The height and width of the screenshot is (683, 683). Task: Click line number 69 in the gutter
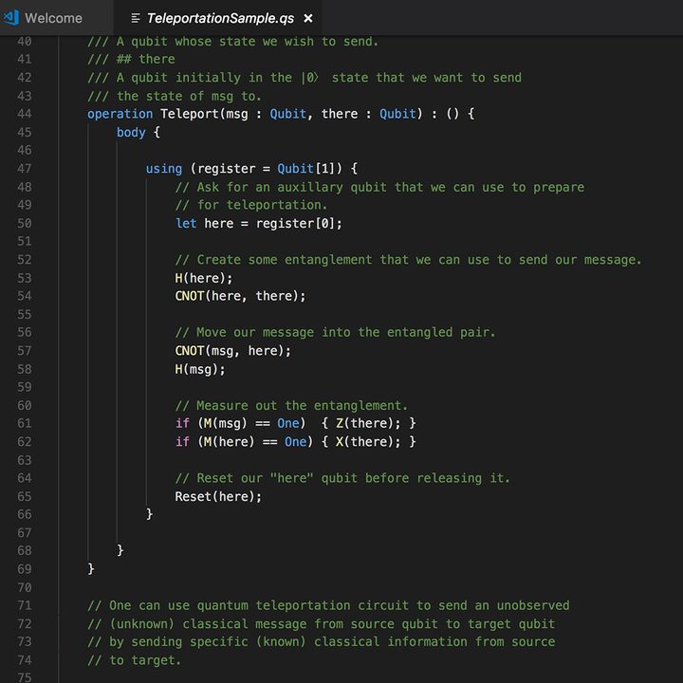point(25,569)
